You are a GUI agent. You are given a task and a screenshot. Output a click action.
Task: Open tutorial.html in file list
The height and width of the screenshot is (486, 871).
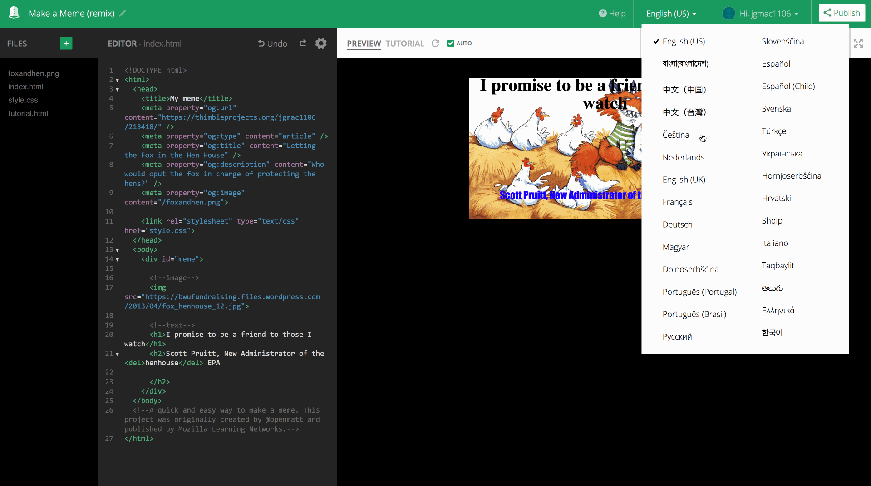pos(28,113)
